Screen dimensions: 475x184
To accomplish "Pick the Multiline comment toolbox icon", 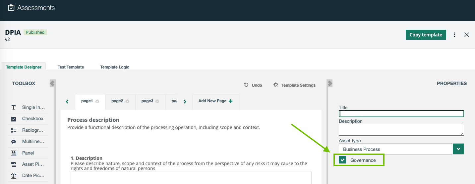I will 14,142.
